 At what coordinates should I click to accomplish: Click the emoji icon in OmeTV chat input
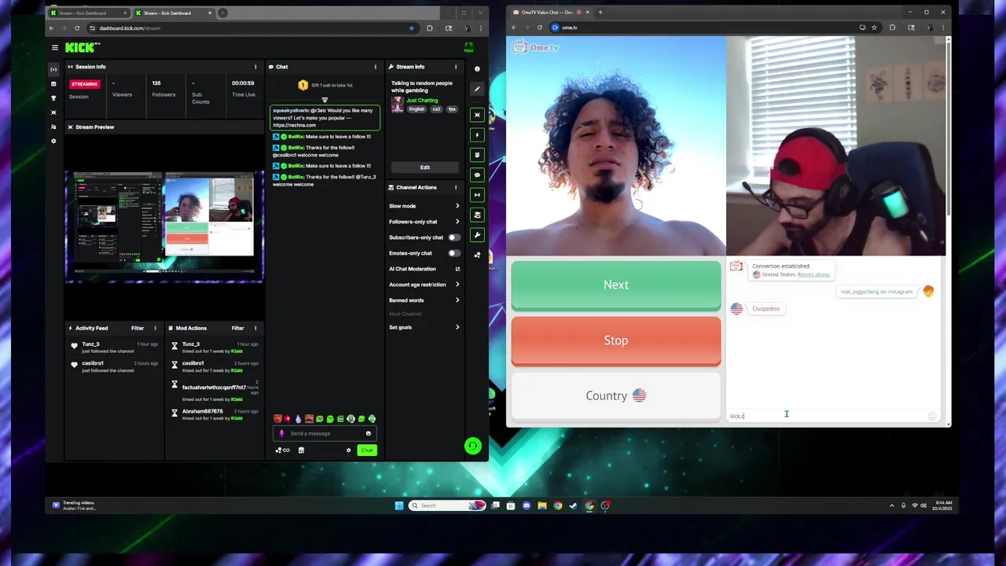click(x=932, y=416)
